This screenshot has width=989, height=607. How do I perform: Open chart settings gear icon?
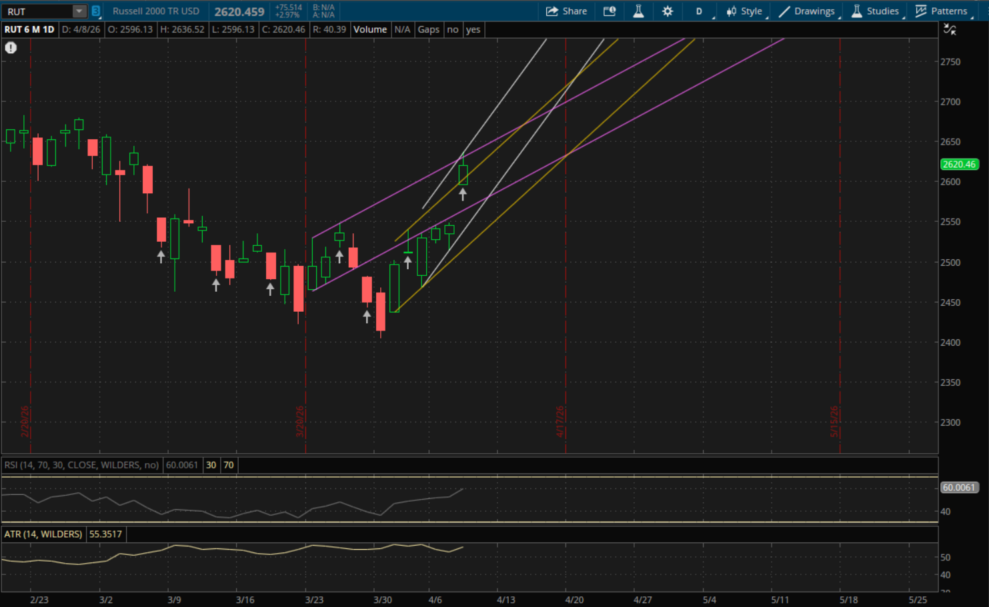point(667,11)
